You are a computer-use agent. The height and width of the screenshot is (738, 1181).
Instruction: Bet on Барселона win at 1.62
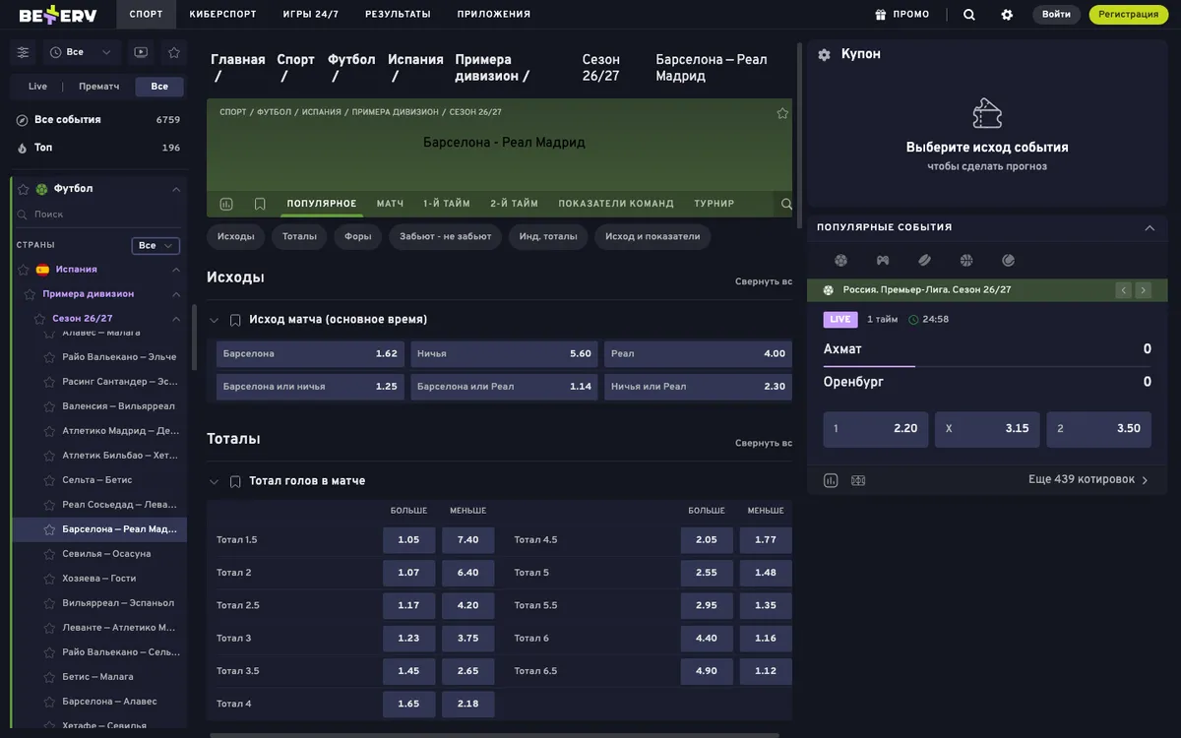coord(310,353)
